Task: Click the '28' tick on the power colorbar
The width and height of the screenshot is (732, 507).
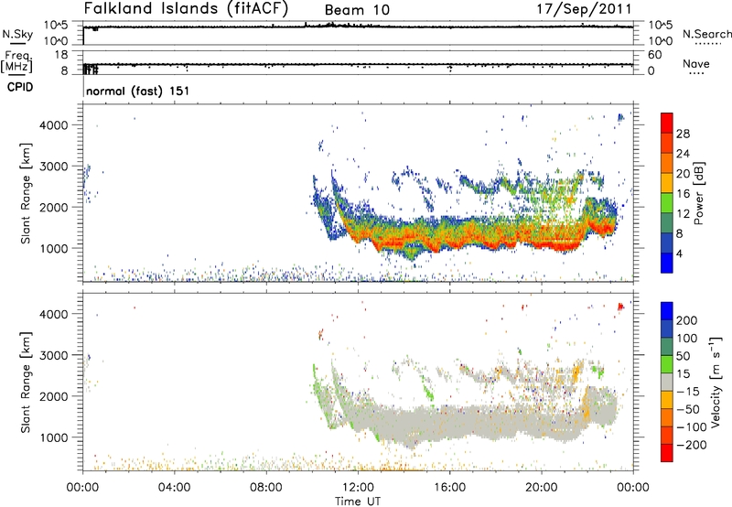Action: tap(683, 134)
